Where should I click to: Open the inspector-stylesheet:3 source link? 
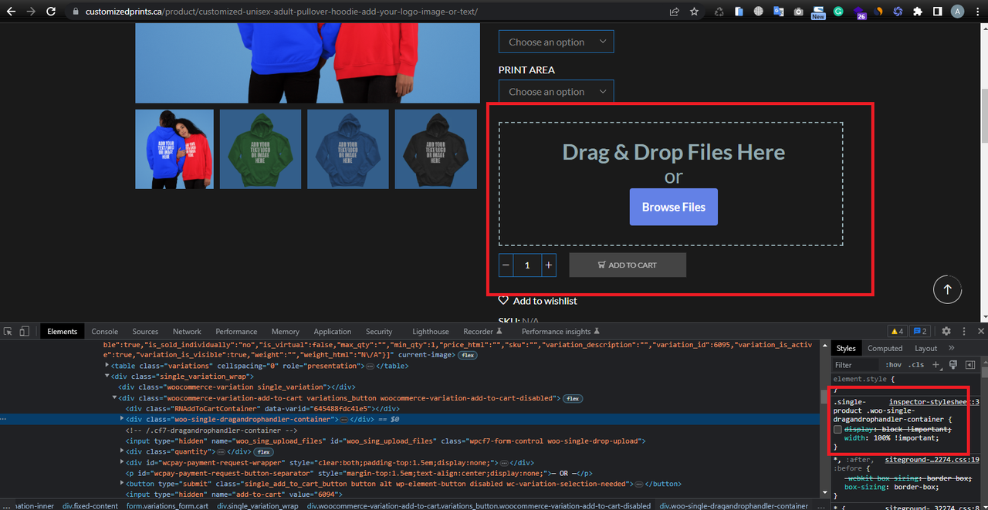[x=934, y=402]
